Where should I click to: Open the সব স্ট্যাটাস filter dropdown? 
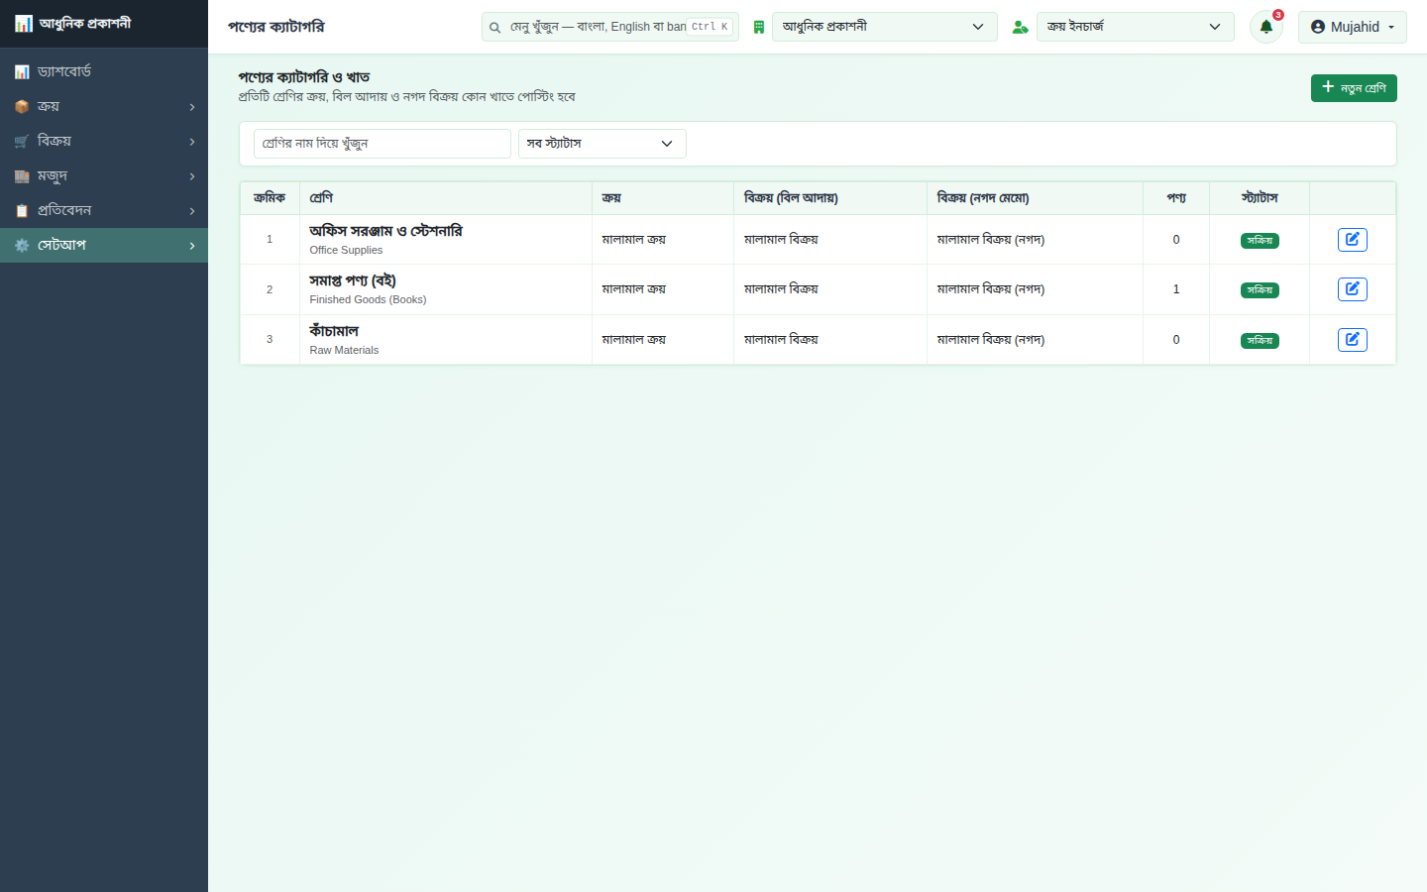[603, 144]
